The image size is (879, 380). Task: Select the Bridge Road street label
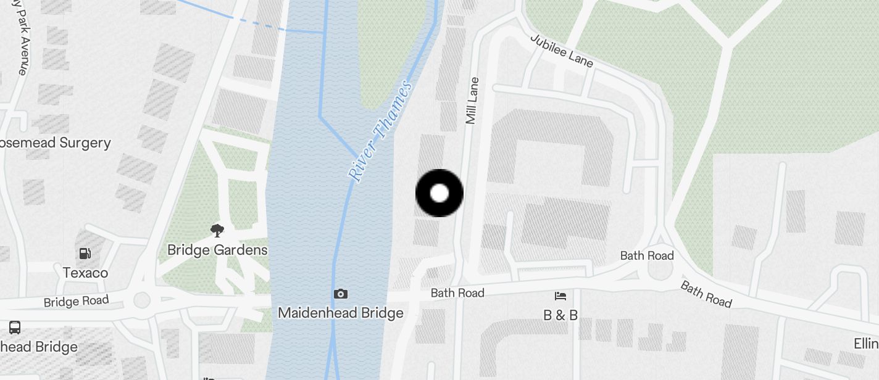tap(76, 302)
